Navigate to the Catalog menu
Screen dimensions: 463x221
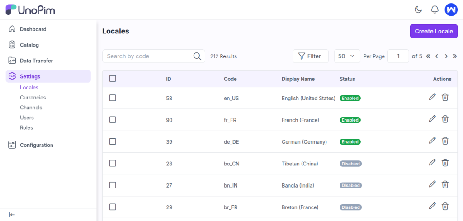pyautogui.click(x=29, y=45)
